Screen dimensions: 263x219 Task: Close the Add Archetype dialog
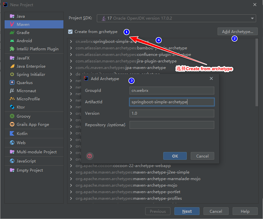[x=211, y=78]
